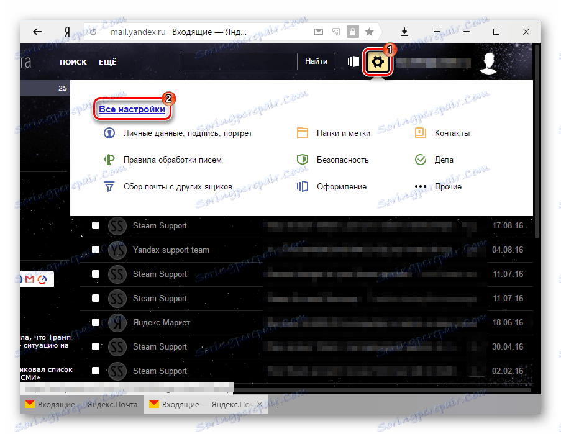Open Оформление settings link

click(342, 187)
